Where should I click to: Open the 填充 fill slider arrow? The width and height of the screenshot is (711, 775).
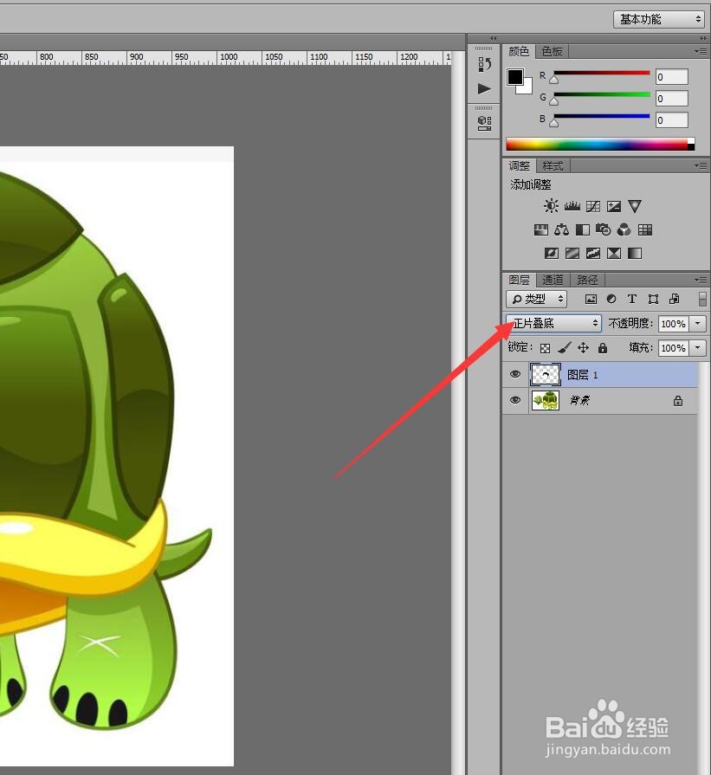point(698,347)
